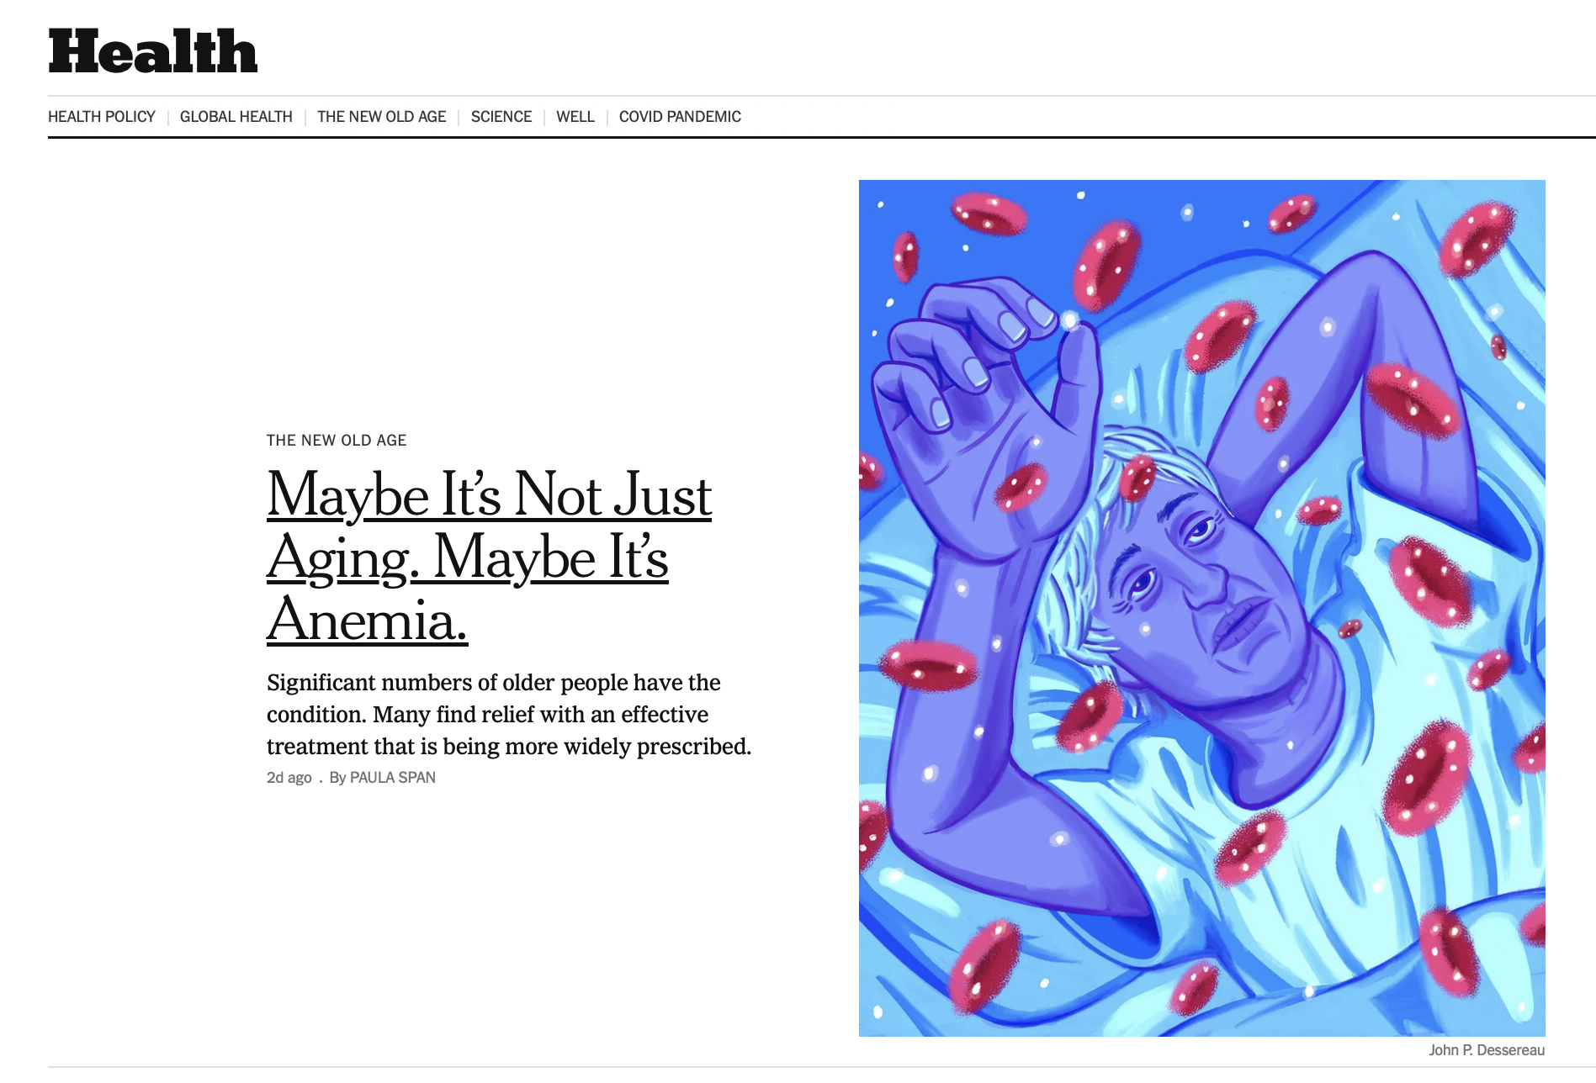Viewport: 1596px width, 1083px height.
Task: Click the 2d ago timestamp
Action: tap(289, 778)
